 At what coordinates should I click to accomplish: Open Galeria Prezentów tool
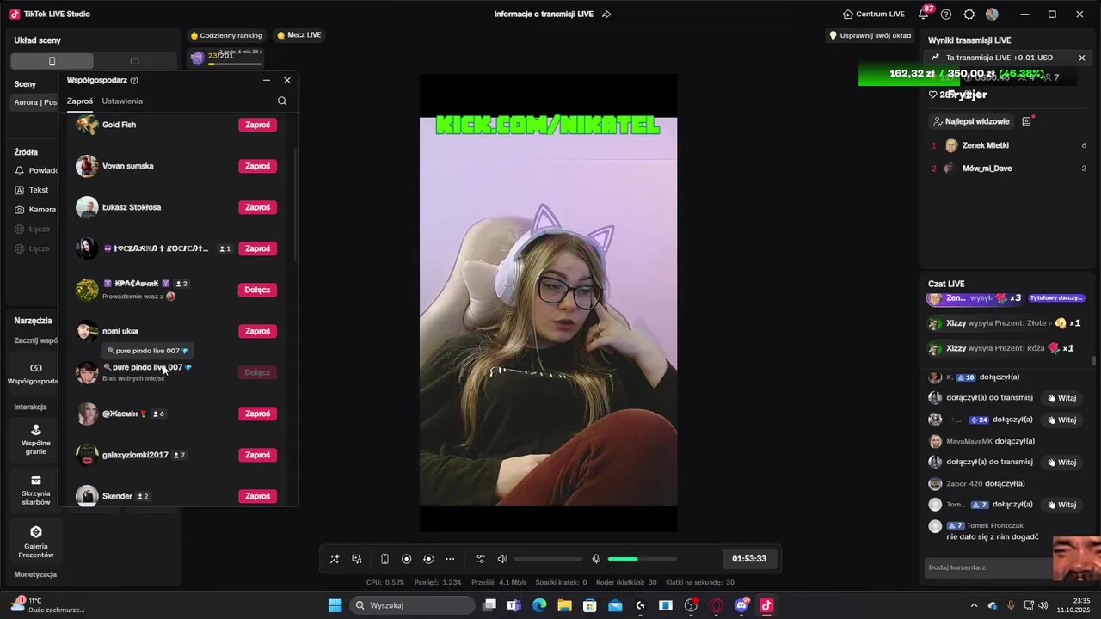36,542
